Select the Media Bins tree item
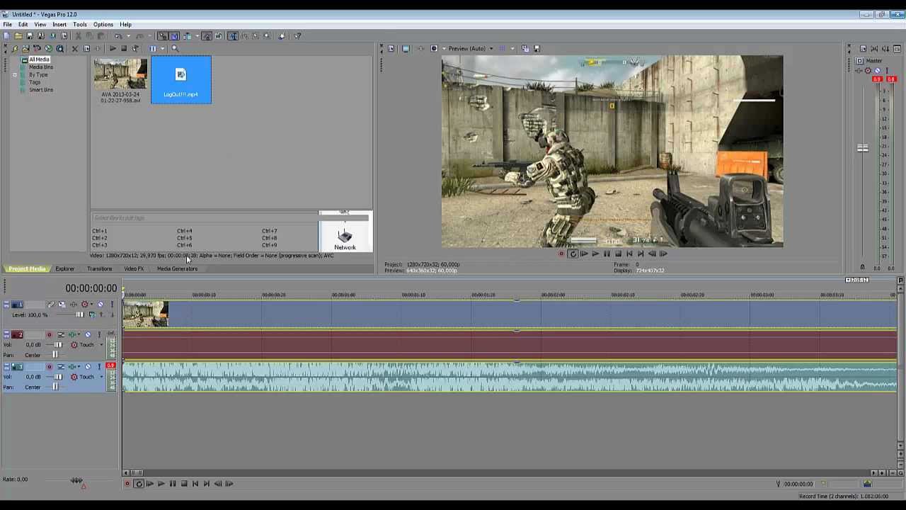 (40, 67)
